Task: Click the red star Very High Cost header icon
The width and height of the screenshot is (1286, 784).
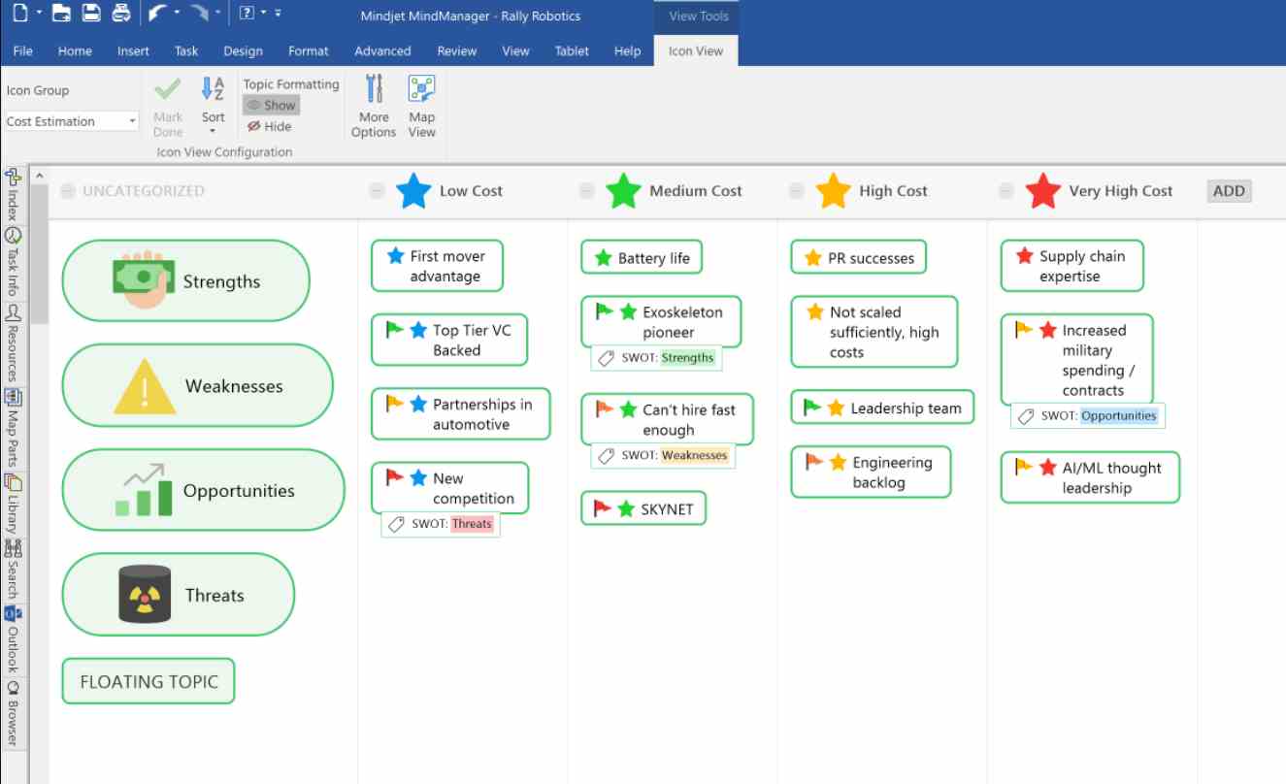Action: (1042, 191)
